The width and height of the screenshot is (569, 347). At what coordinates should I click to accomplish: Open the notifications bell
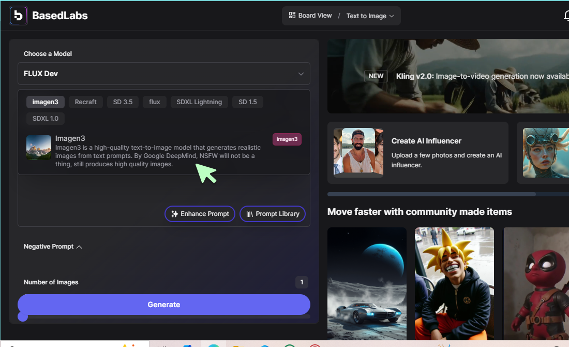566,16
